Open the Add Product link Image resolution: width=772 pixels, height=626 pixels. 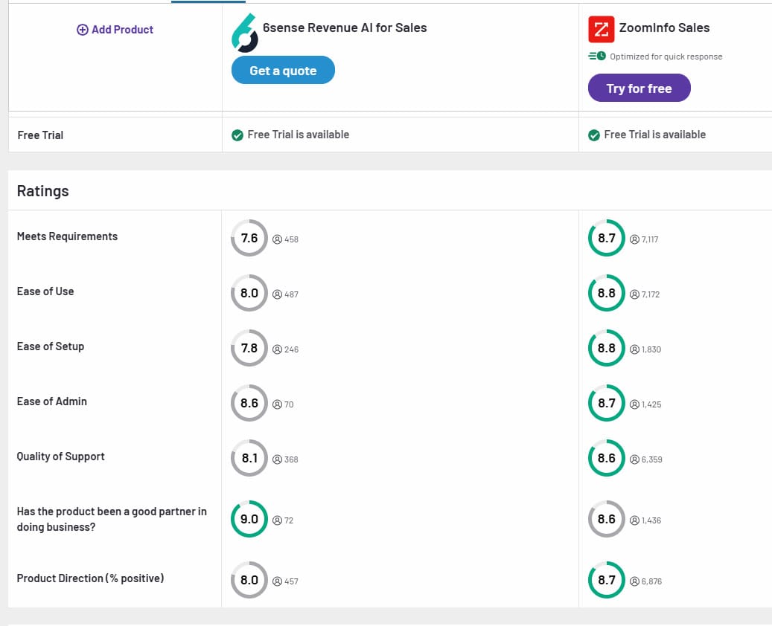click(x=122, y=30)
